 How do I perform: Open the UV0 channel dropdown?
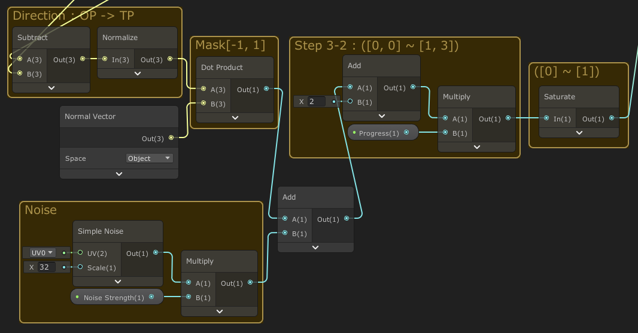click(42, 253)
